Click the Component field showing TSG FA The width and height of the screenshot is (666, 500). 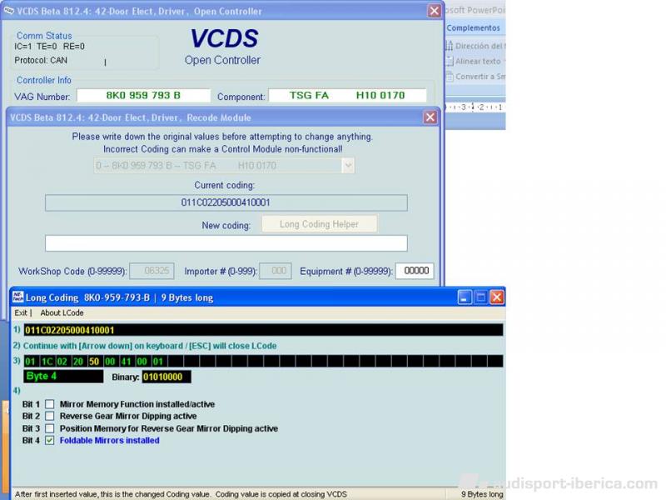pos(347,95)
